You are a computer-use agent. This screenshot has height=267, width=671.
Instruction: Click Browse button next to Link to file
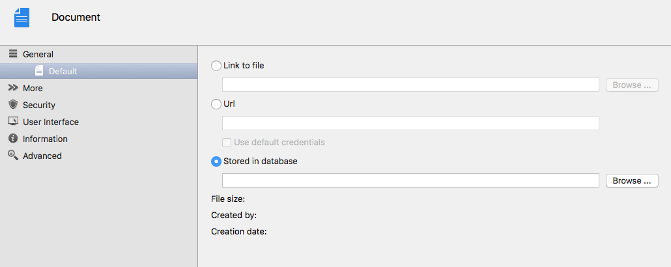(x=632, y=85)
